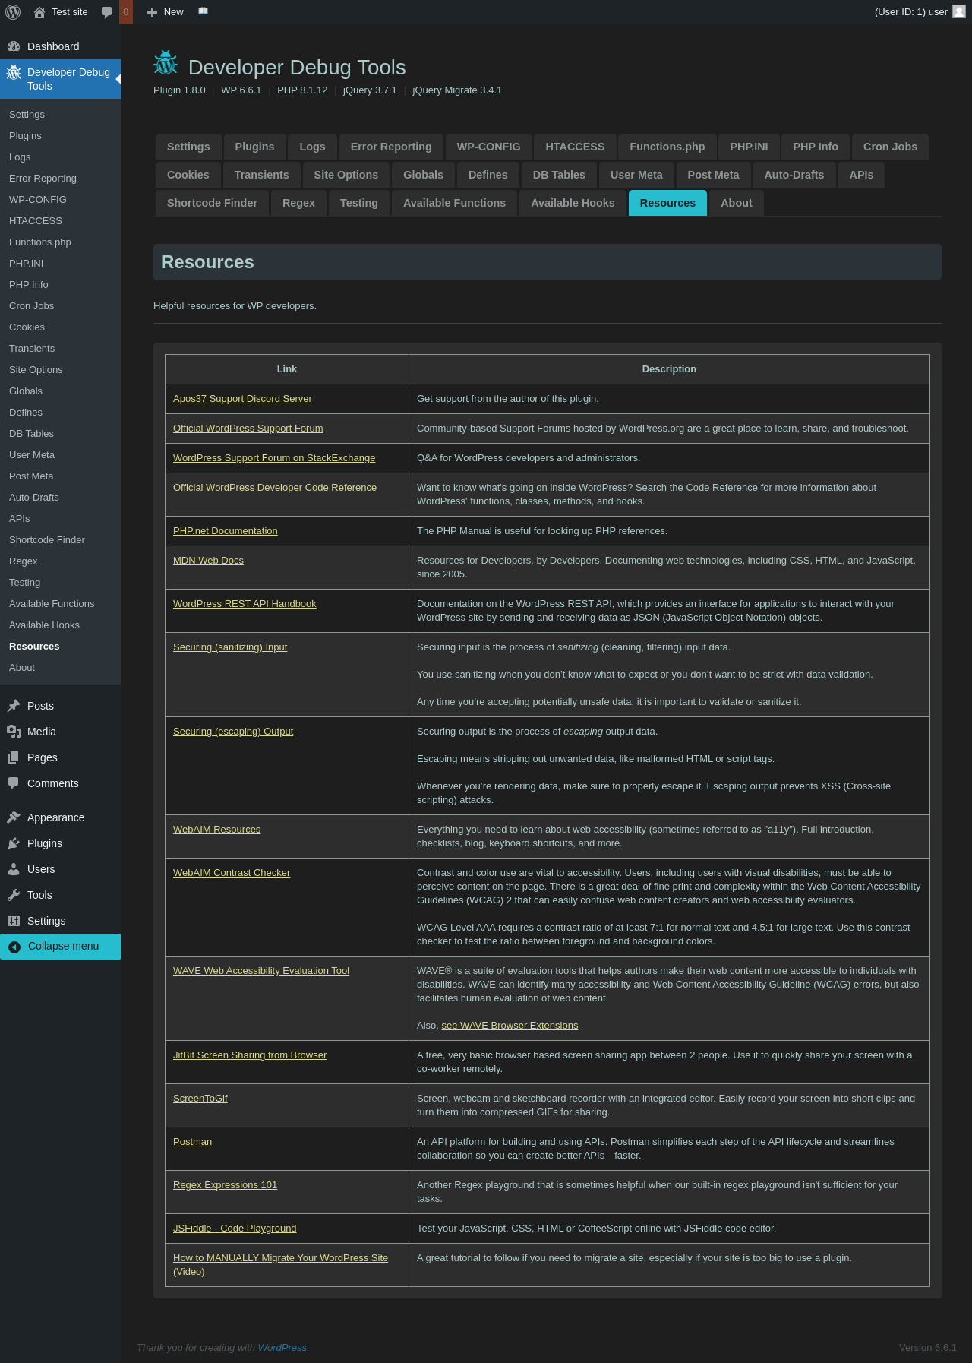The width and height of the screenshot is (972, 1363).
Task: Open the Regex tab
Action: (298, 203)
